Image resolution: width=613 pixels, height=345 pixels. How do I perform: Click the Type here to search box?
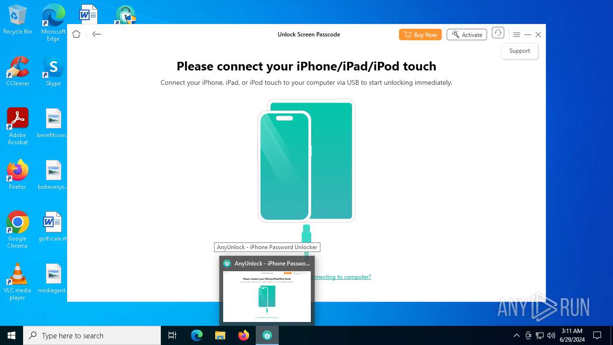[92, 335]
